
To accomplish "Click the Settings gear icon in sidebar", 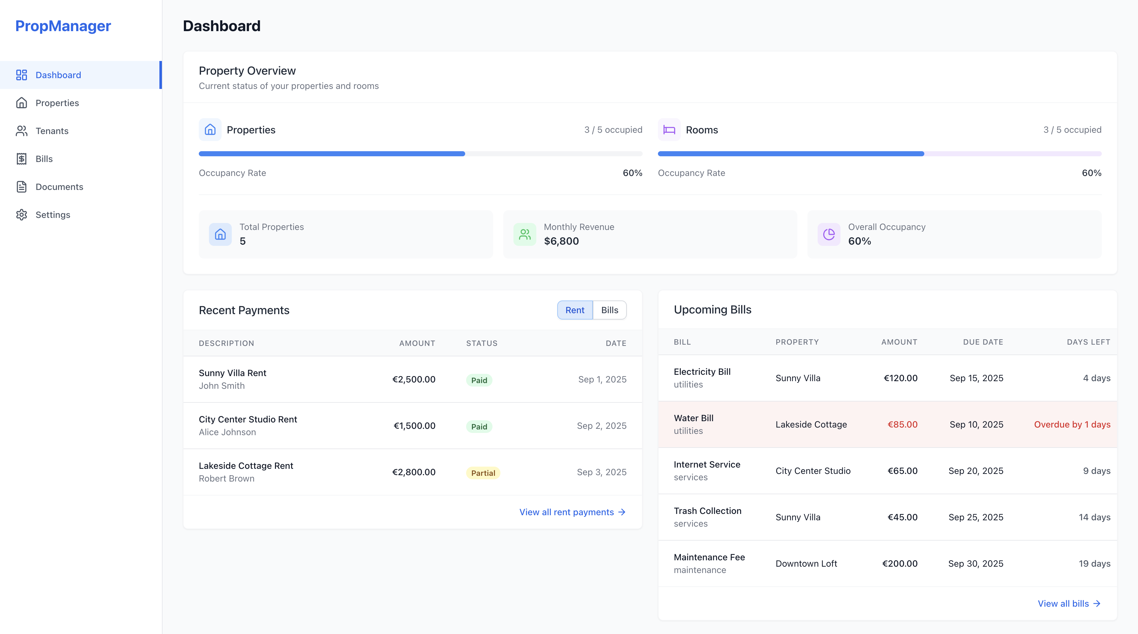I will tap(21, 215).
